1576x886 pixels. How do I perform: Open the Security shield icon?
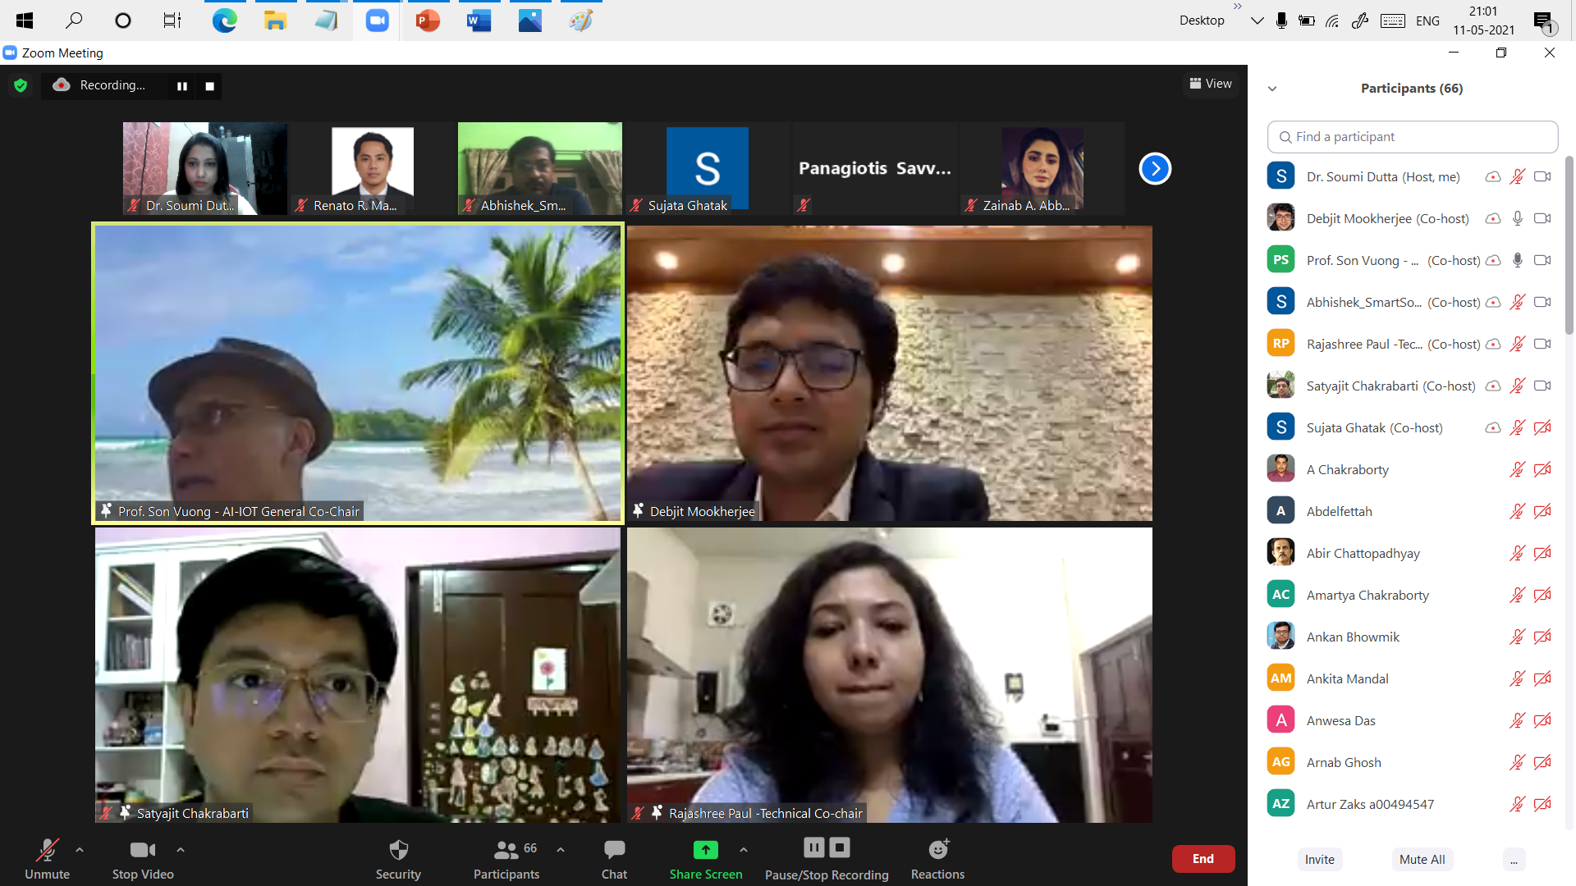[x=398, y=849]
